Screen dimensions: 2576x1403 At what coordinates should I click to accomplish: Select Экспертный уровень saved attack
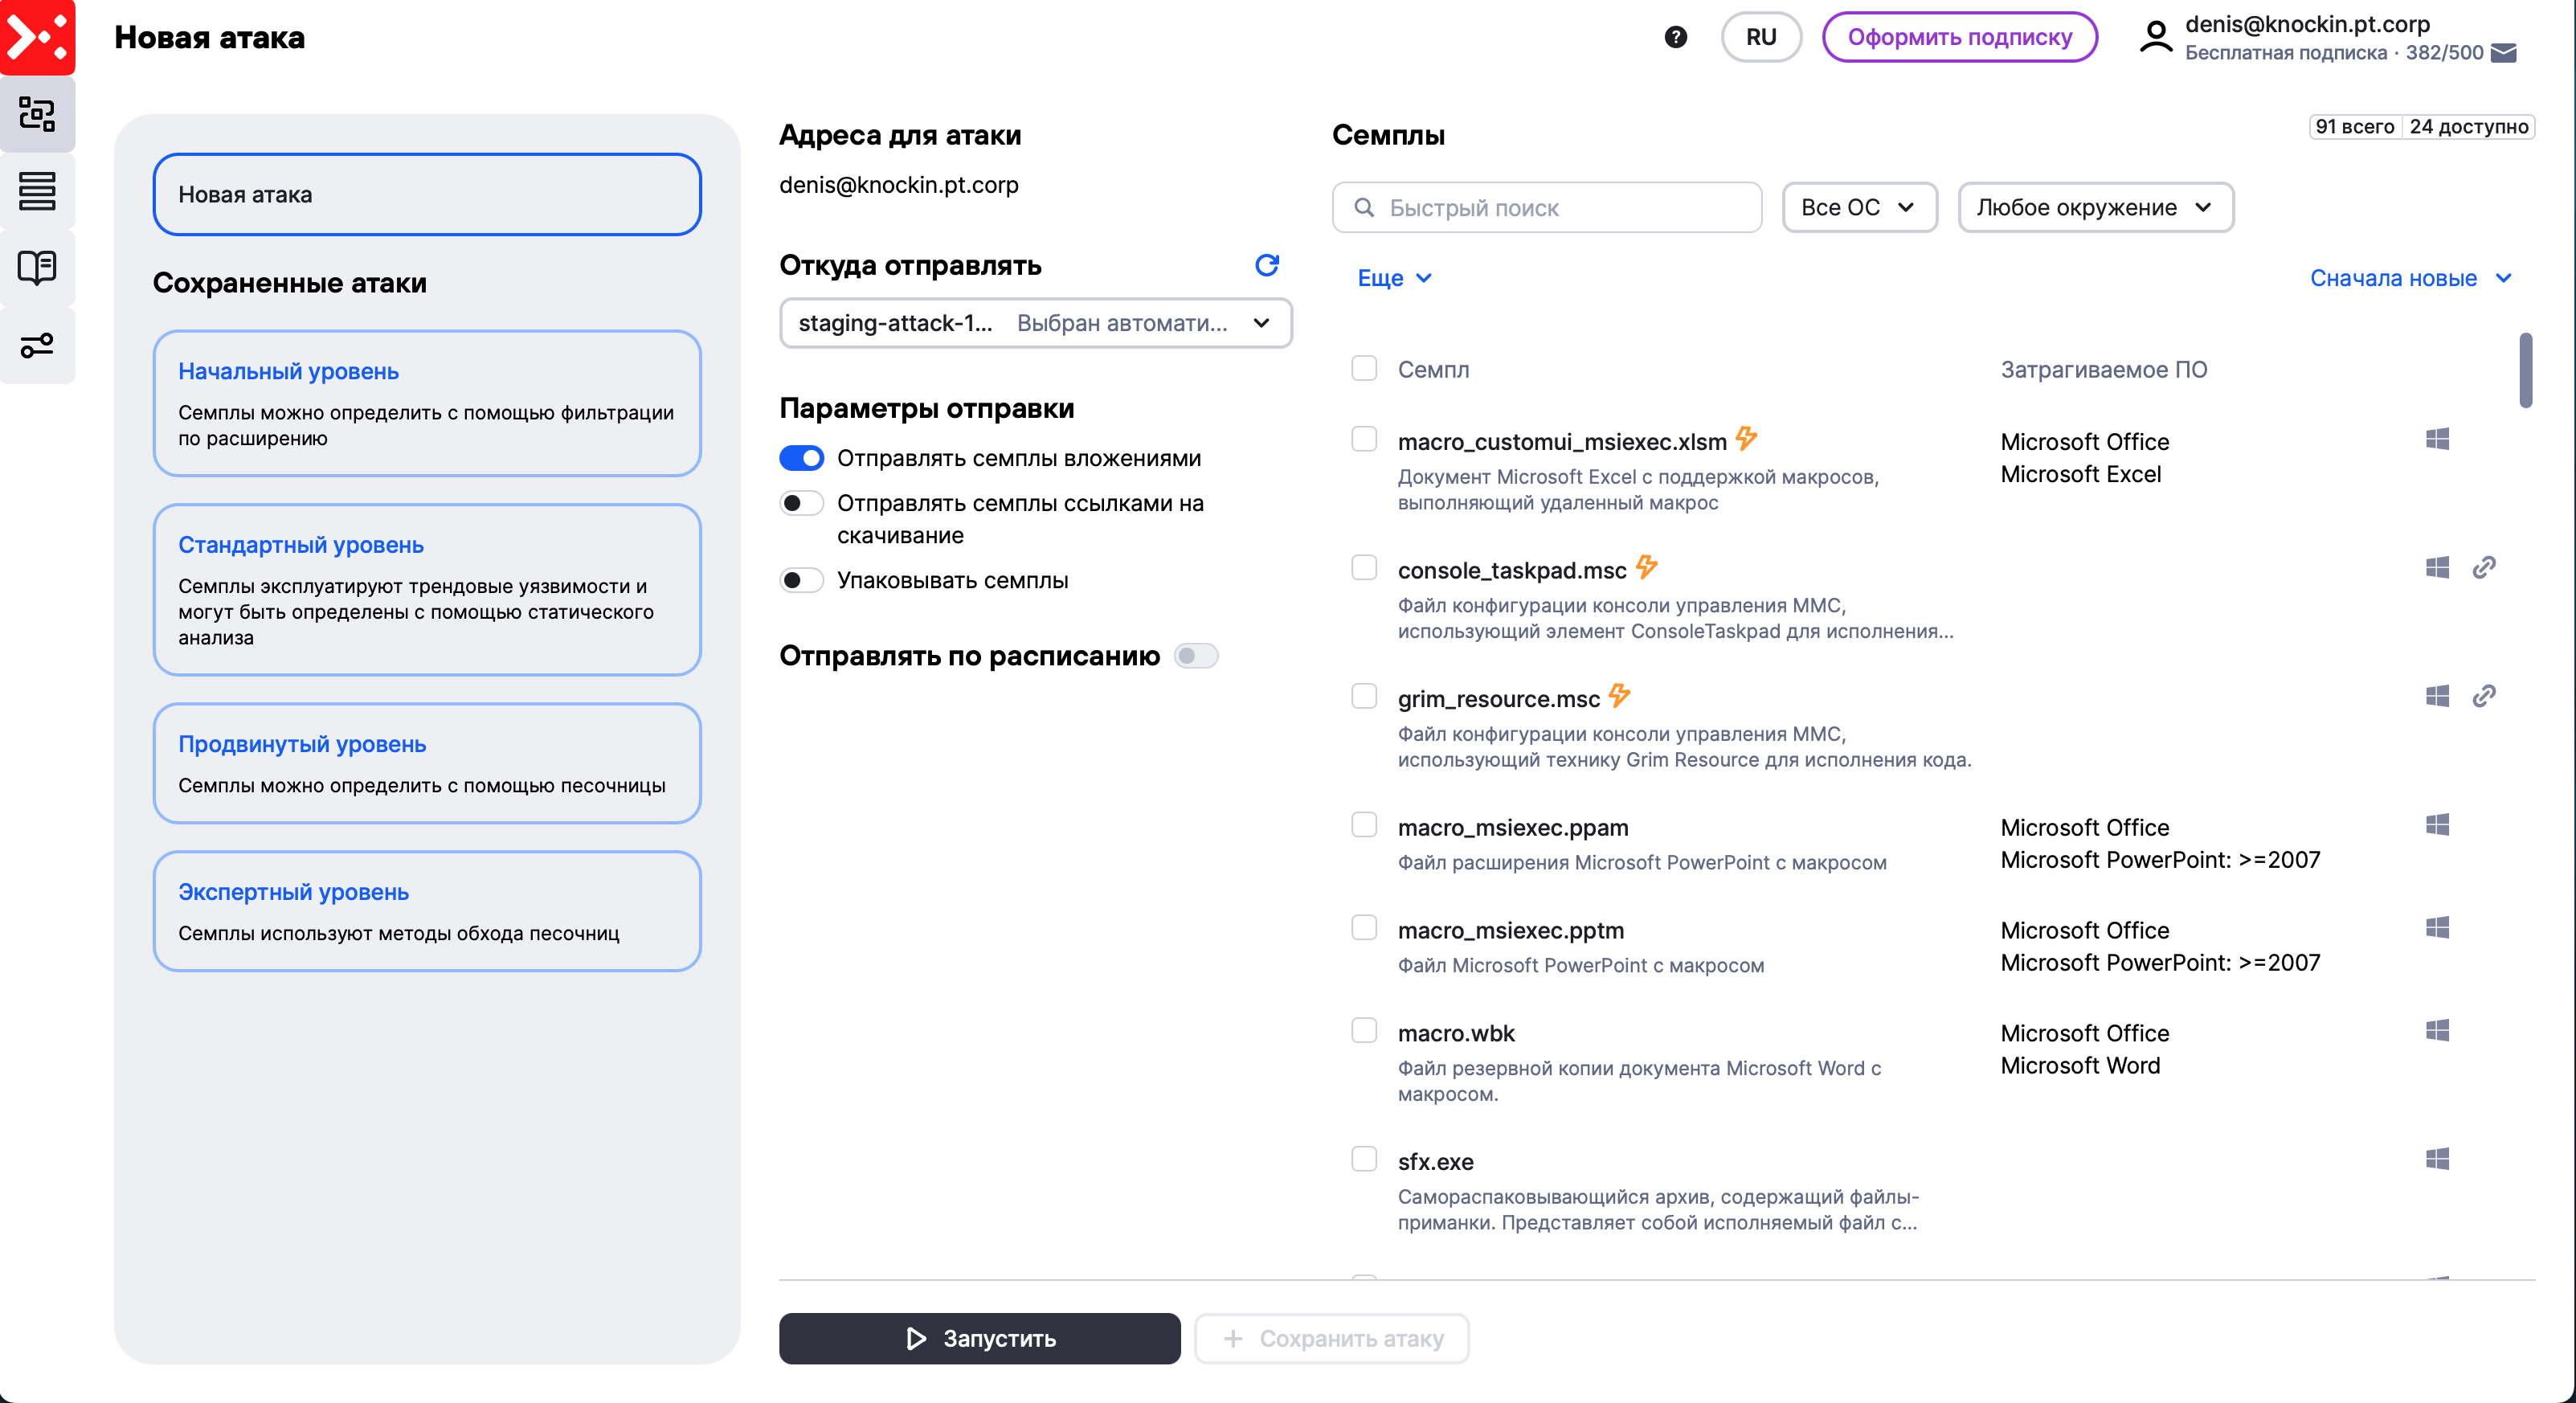pos(427,910)
